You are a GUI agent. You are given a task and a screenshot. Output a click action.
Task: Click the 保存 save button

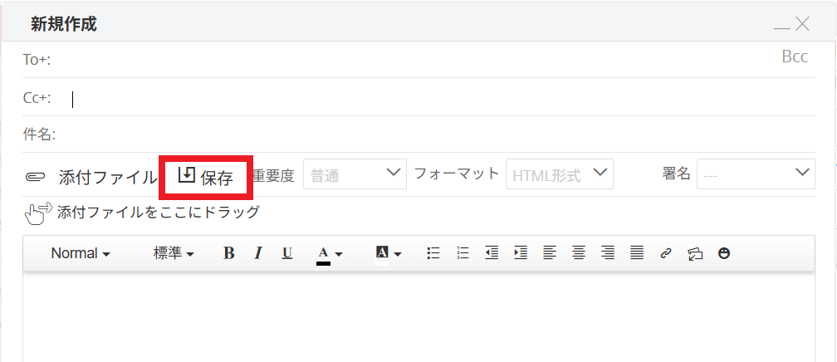pyautogui.click(x=206, y=177)
